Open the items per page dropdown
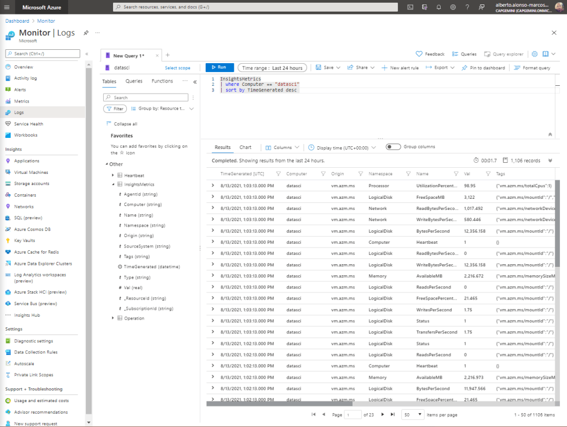This screenshot has height=427, width=567. click(x=413, y=414)
